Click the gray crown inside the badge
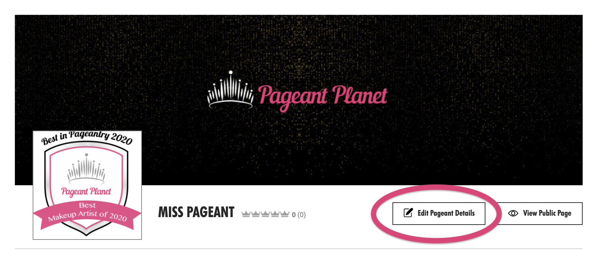616x259 pixels. pyautogui.click(x=86, y=169)
